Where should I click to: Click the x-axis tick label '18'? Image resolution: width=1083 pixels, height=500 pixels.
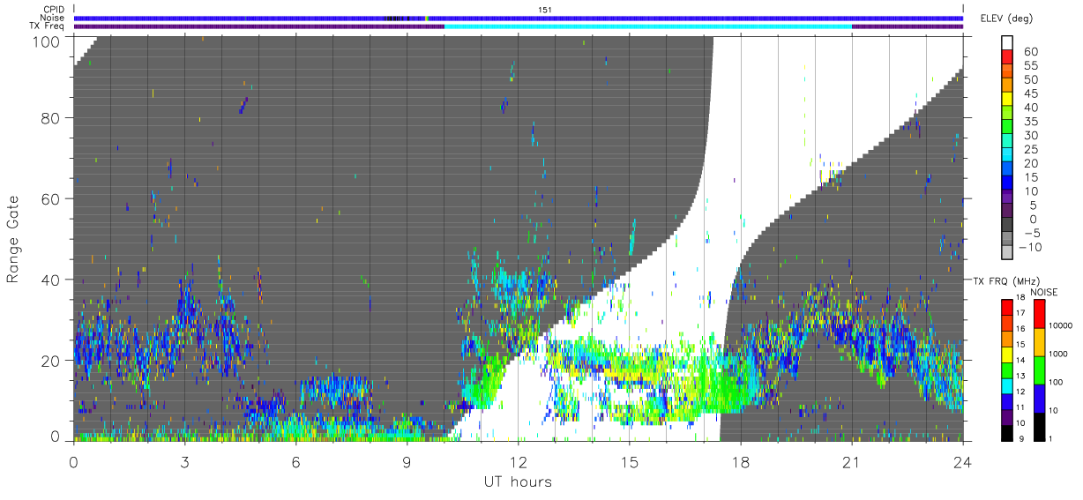click(740, 462)
